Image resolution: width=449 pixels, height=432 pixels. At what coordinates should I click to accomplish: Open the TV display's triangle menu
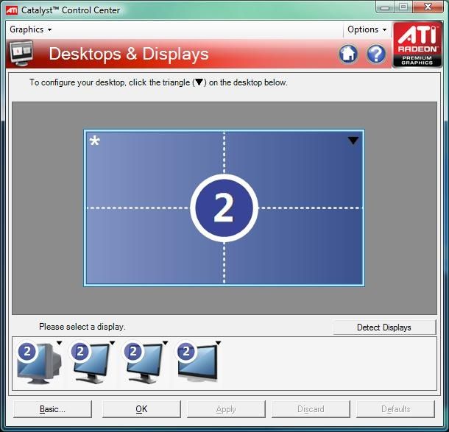[x=218, y=343]
